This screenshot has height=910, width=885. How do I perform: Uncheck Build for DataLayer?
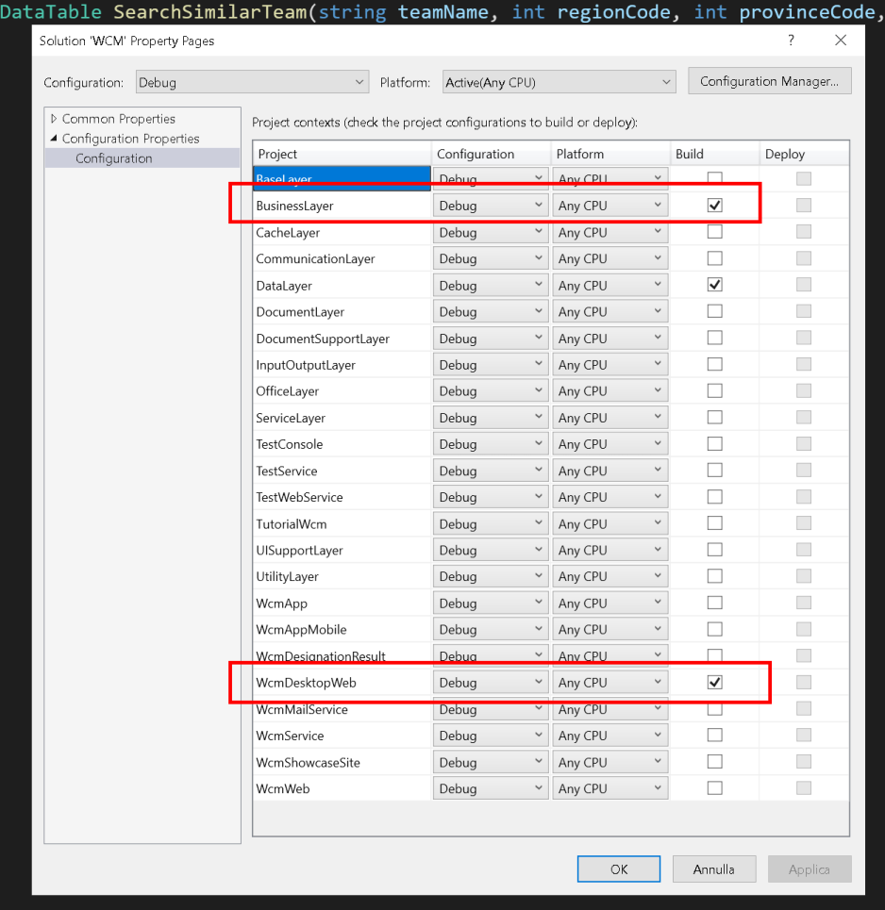click(715, 285)
